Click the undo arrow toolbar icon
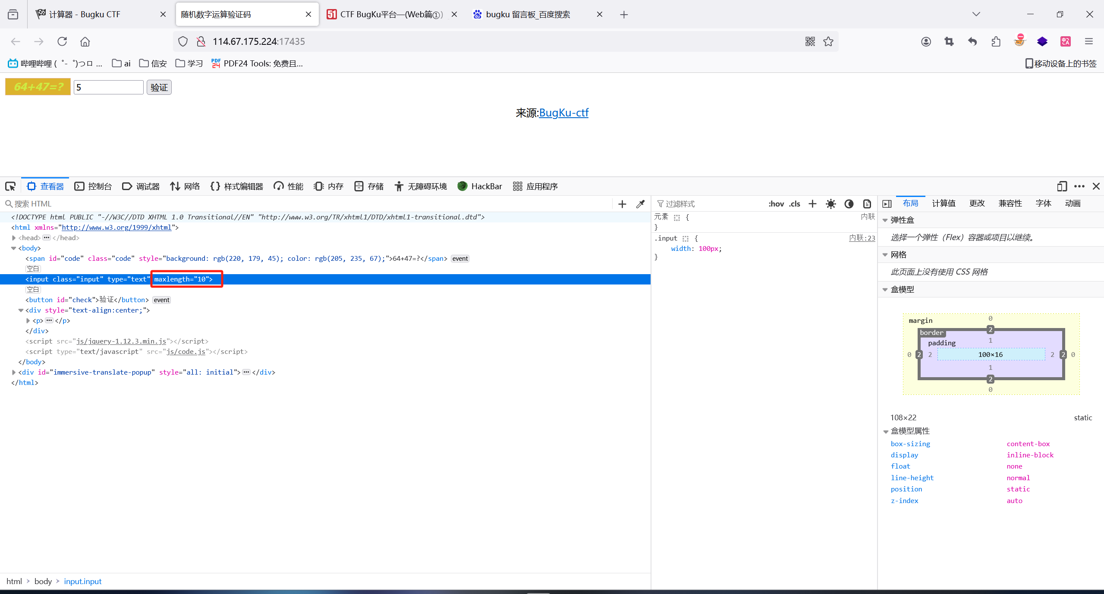1104x594 pixels. click(x=972, y=41)
